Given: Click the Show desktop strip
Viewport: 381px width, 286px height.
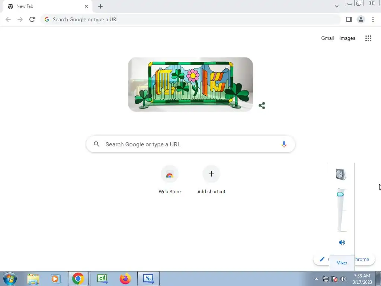Looking at the screenshot, I should (378, 279).
